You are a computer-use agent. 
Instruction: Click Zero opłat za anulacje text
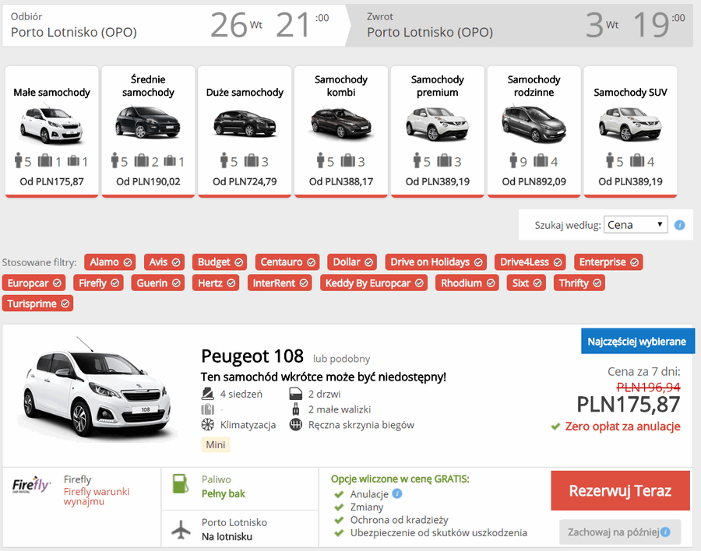point(623,426)
